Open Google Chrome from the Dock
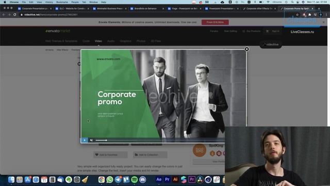Screen dimensions: 330x186 point(102,179)
